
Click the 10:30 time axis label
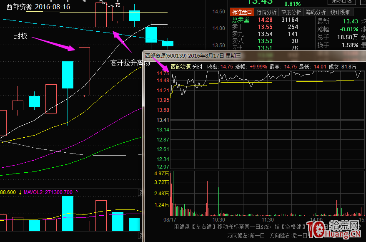click(x=219, y=220)
